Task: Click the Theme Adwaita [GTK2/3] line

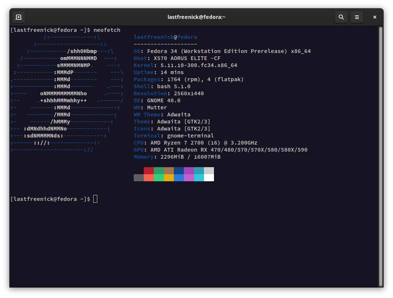Action: click(172, 122)
